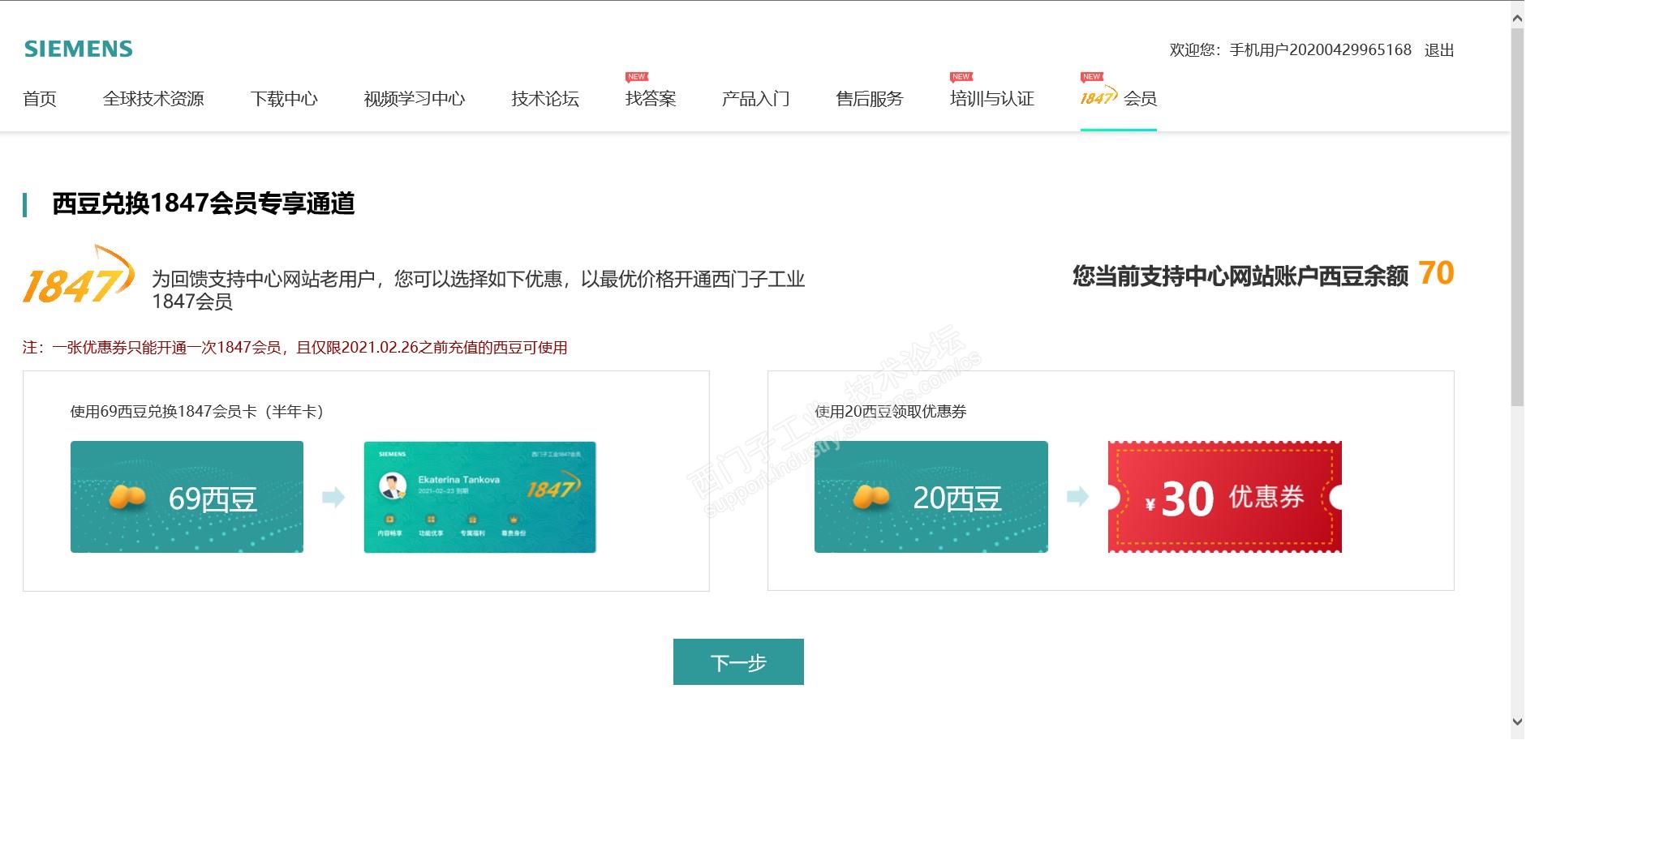Open 全球技术资源 in the navigation

click(153, 99)
